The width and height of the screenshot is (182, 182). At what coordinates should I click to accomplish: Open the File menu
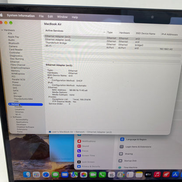41,16
